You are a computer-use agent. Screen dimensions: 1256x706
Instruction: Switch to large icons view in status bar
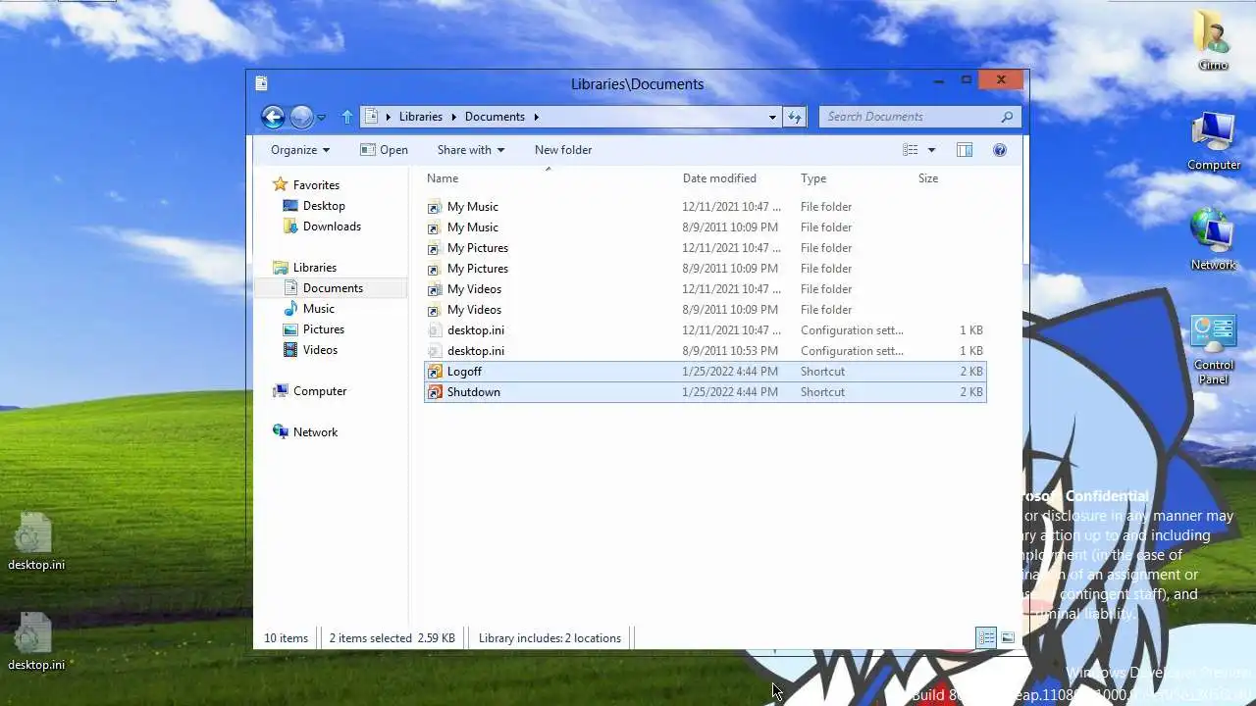pos(1008,638)
